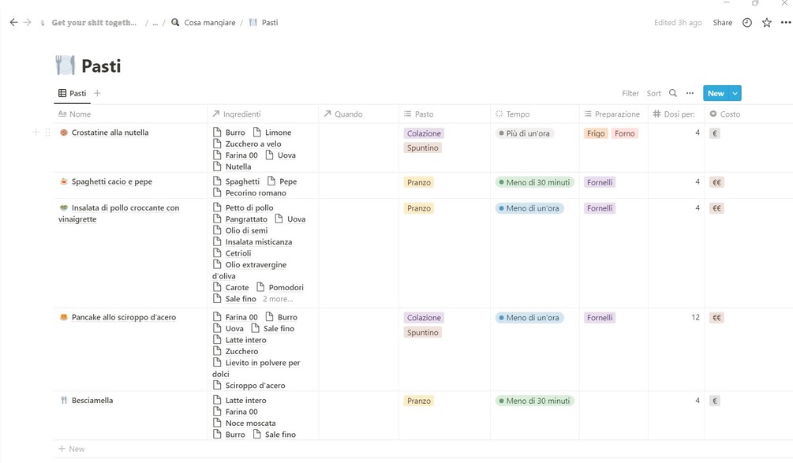Click the search magnifier in database toolbar
Screen dimensions: 793x463
click(672, 93)
